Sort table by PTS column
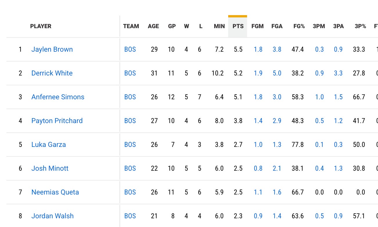378x227 pixels. coord(238,26)
